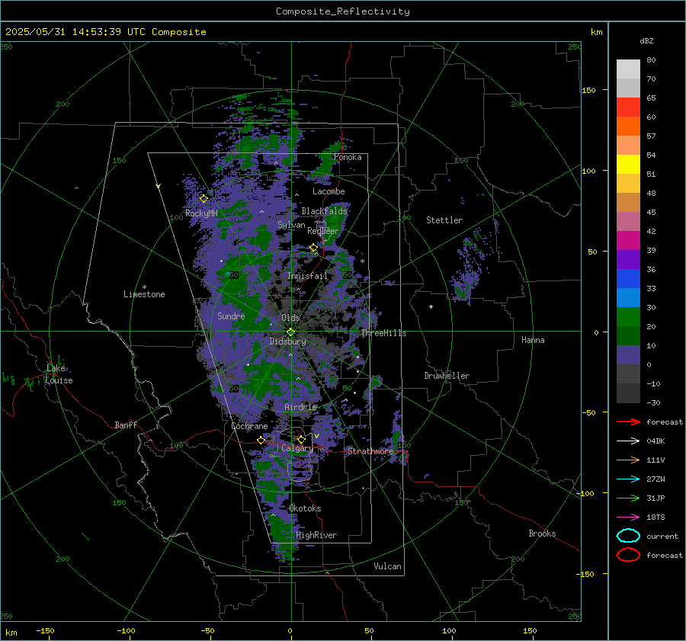Click the Airdrie label on the map
Image resolution: width=686 pixels, height=641 pixels.
pos(300,407)
